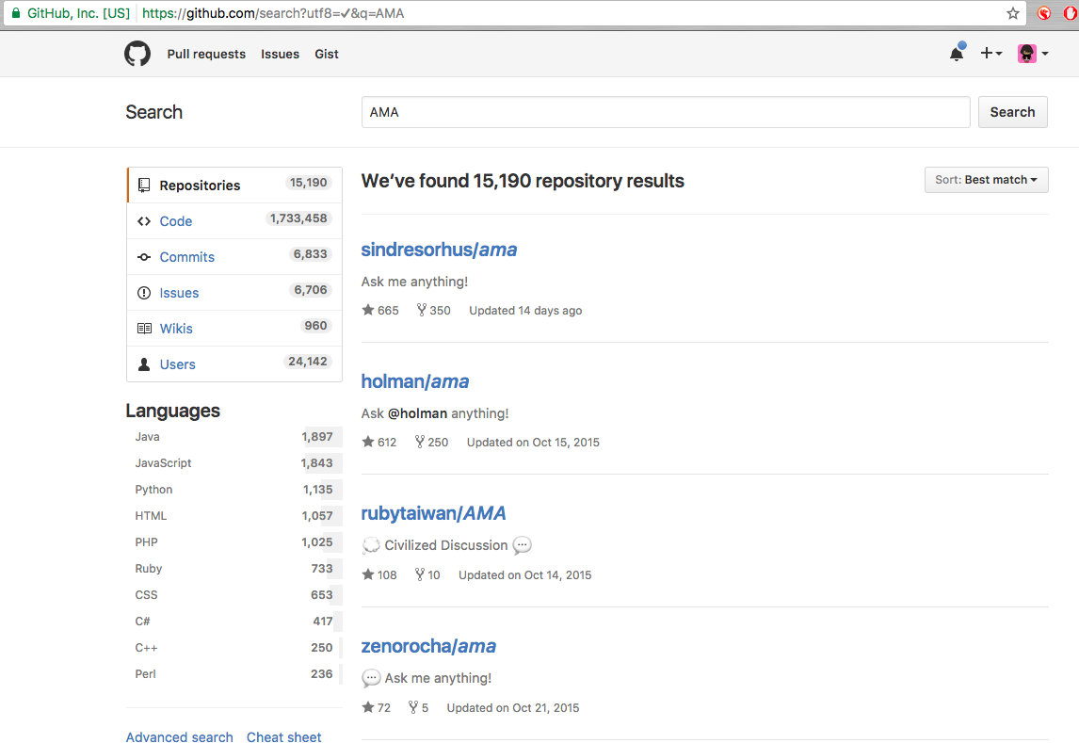
Task: Click the fork icon for sindresorhus/ama
Action: [421, 310]
